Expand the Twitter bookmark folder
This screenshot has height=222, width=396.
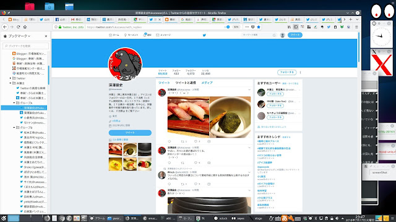[x=11, y=78]
